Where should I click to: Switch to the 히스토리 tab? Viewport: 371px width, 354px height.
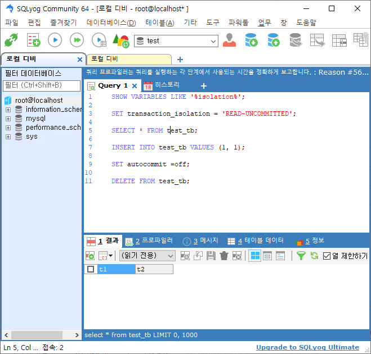click(x=162, y=85)
